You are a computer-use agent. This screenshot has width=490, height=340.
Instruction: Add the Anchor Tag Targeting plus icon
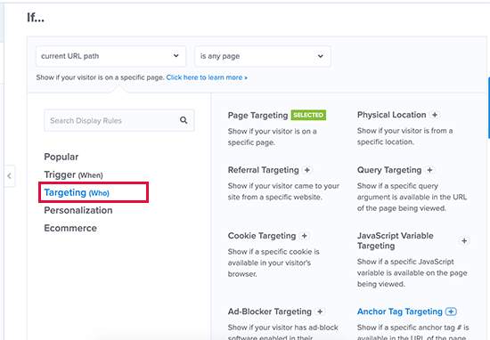[451, 312]
